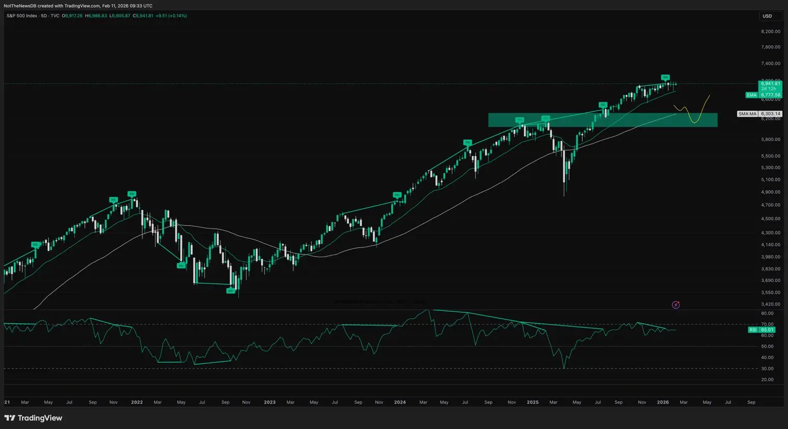The width and height of the screenshot is (788, 429).
Task: Click the 20.00 RSI scale label
Action: [767, 380]
